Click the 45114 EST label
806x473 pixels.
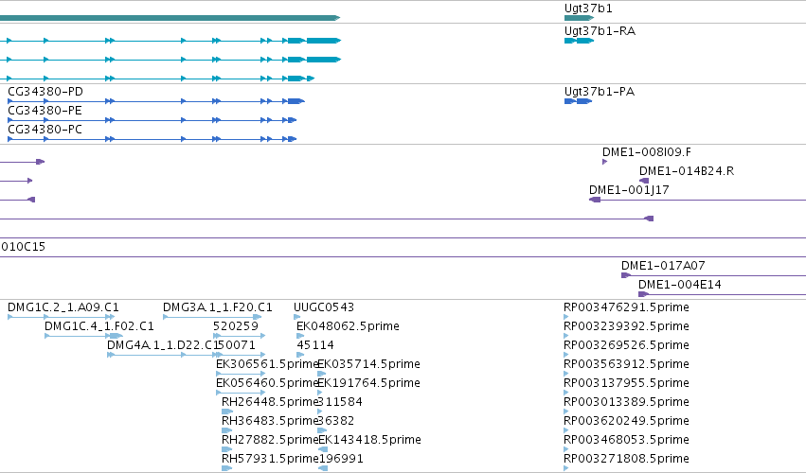pyautogui.click(x=315, y=345)
